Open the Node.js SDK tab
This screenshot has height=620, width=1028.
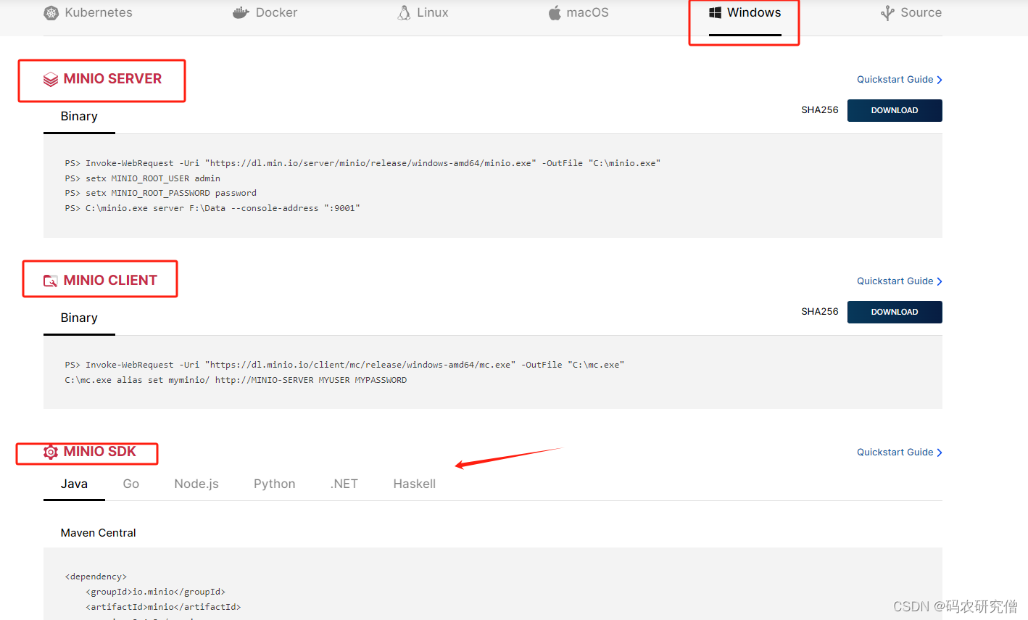coord(196,484)
